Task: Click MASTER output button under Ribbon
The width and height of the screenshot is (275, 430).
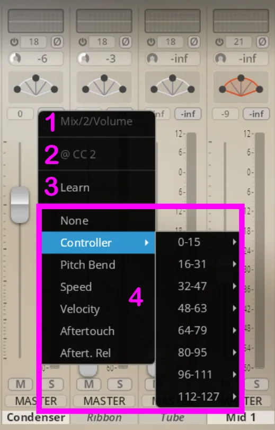Action: (104, 401)
